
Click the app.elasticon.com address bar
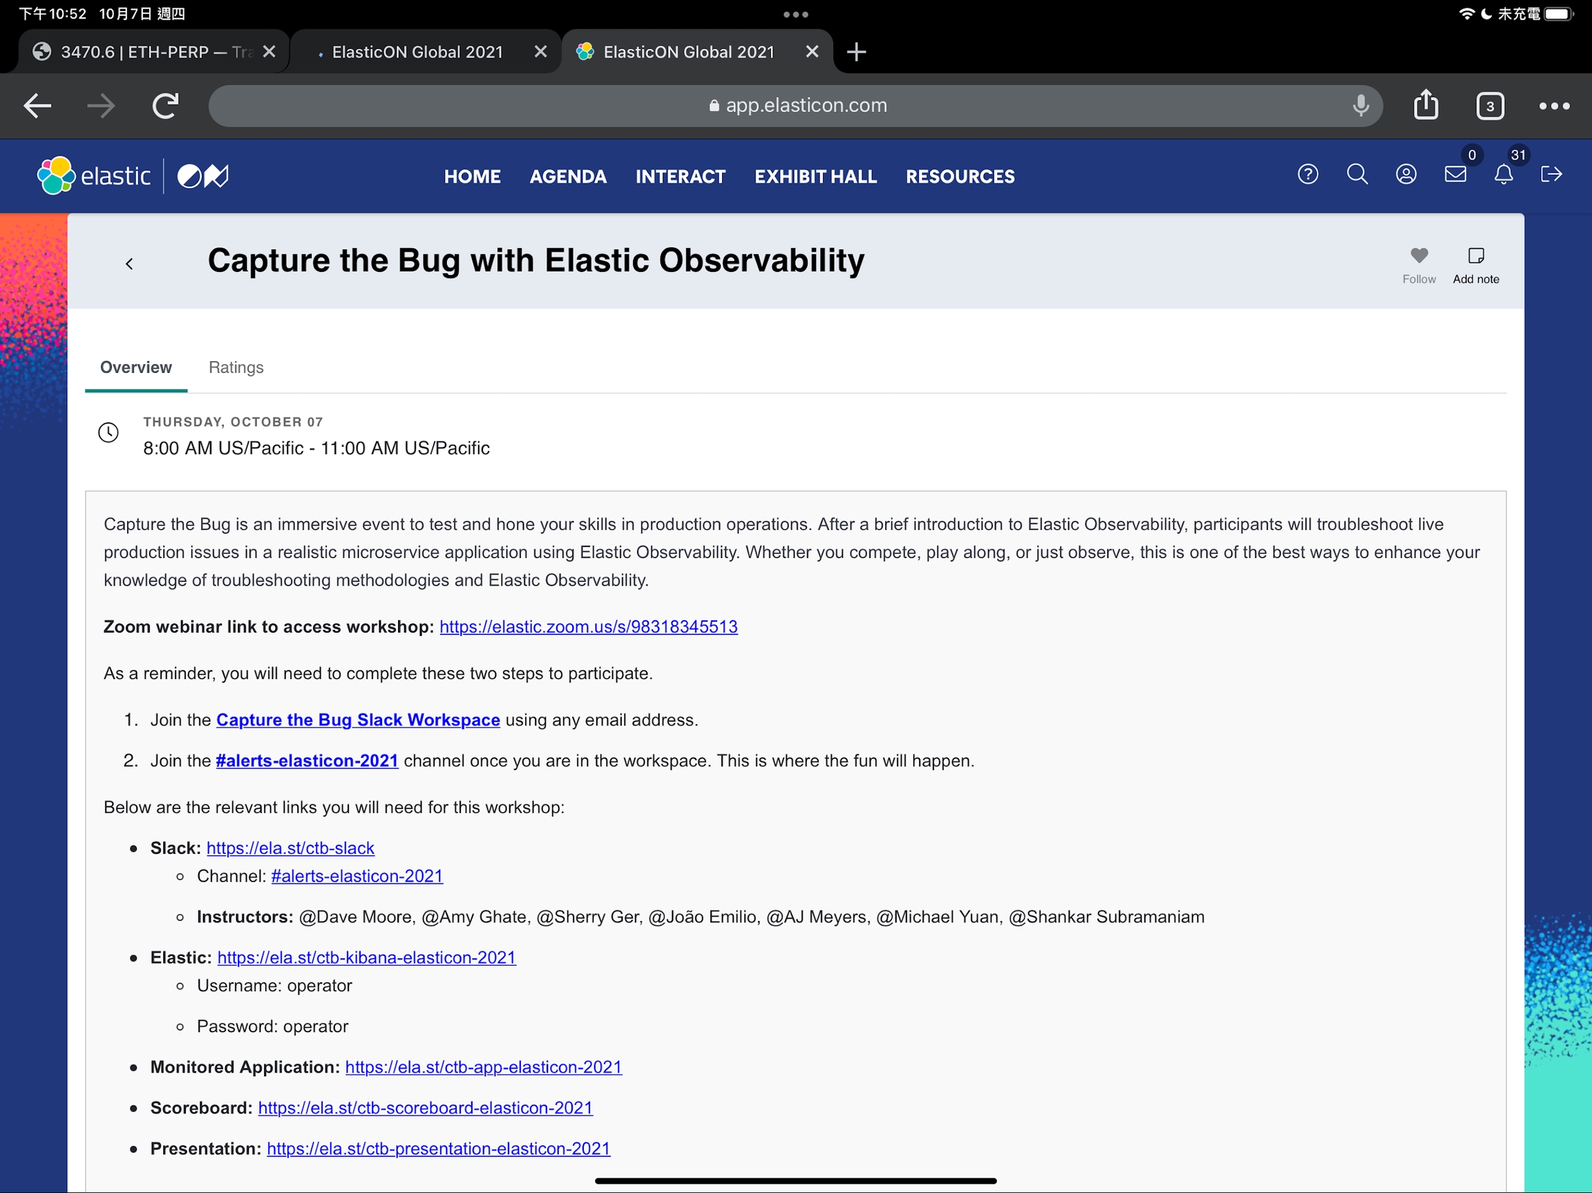(795, 106)
